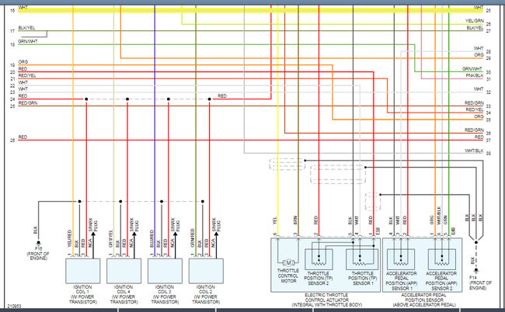Click the F14 ground point symbol
The image size is (505, 312).
[x=476, y=270]
